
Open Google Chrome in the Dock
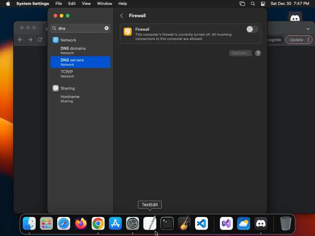click(x=98, y=223)
